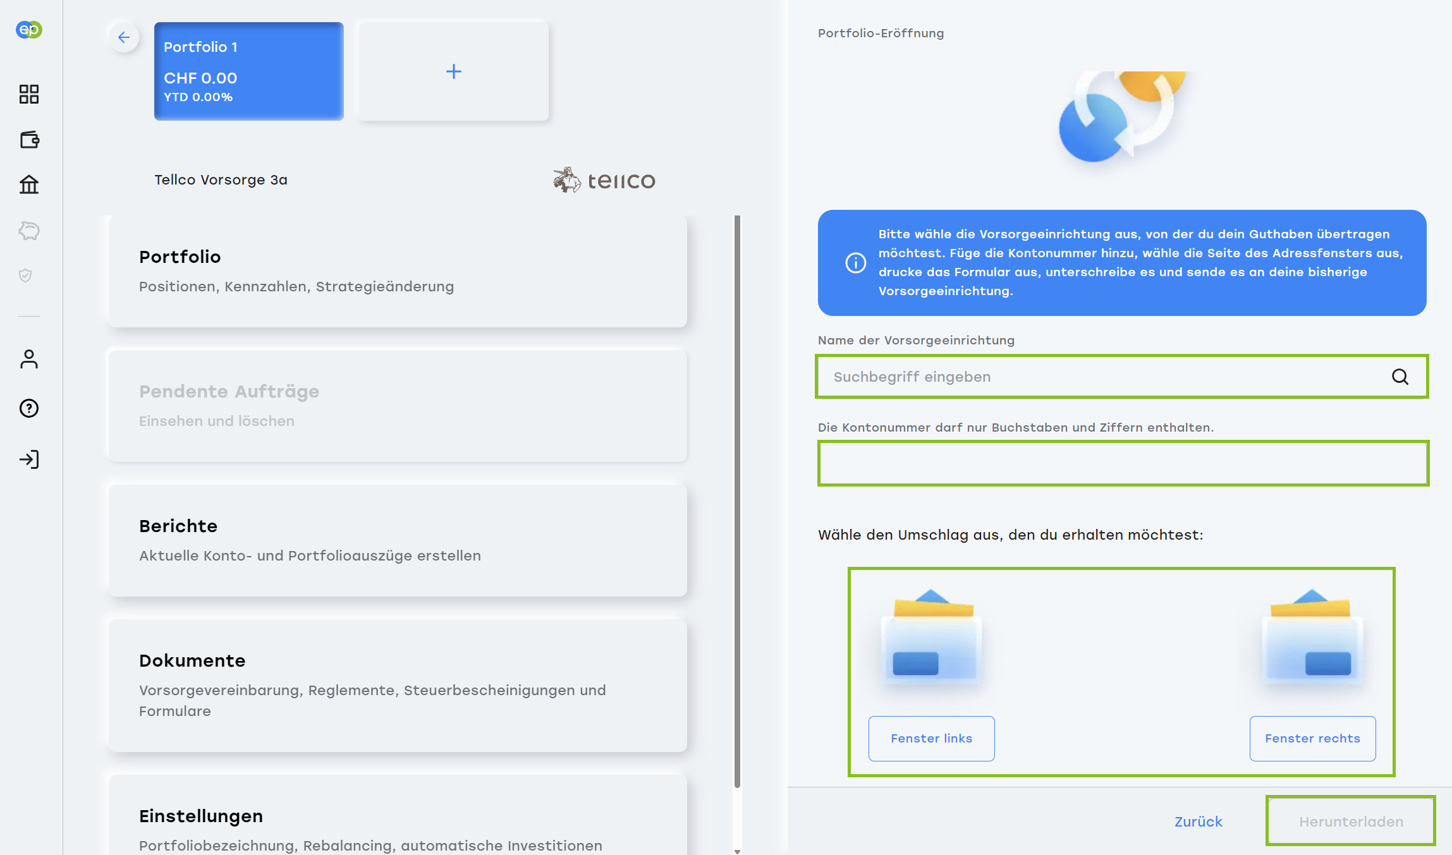Open the shield check icon
1452x855 pixels.
[25, 276]
